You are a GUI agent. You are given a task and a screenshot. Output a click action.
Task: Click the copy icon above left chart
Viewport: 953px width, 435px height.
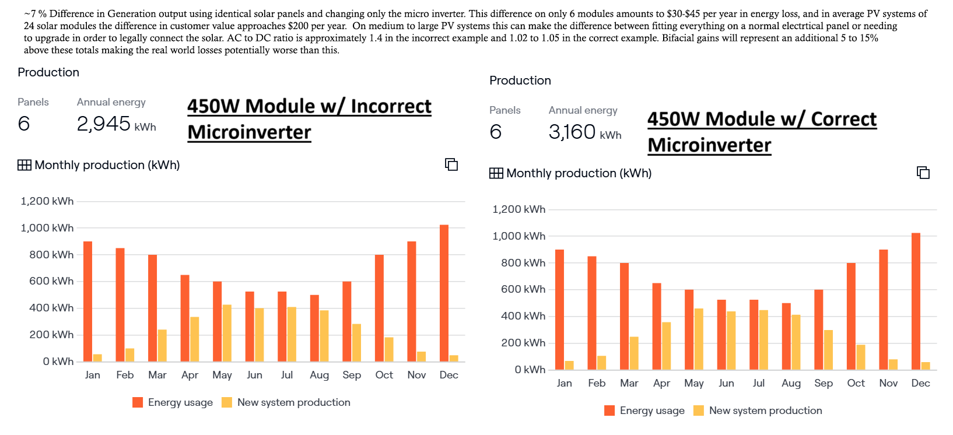pos(451,164)
